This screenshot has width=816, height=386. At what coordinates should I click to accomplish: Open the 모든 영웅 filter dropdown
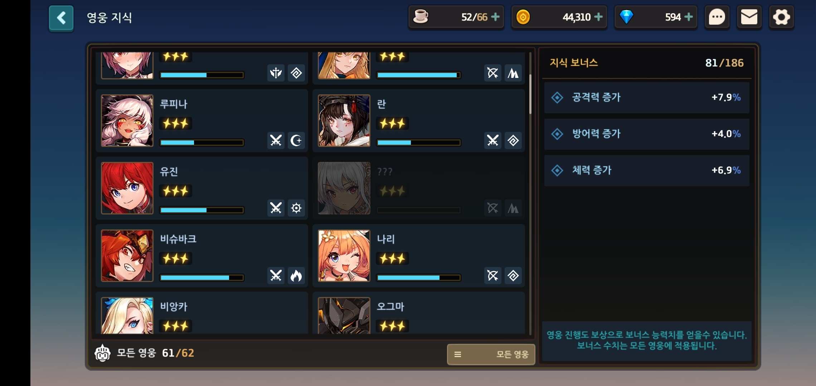coord(491,354)
